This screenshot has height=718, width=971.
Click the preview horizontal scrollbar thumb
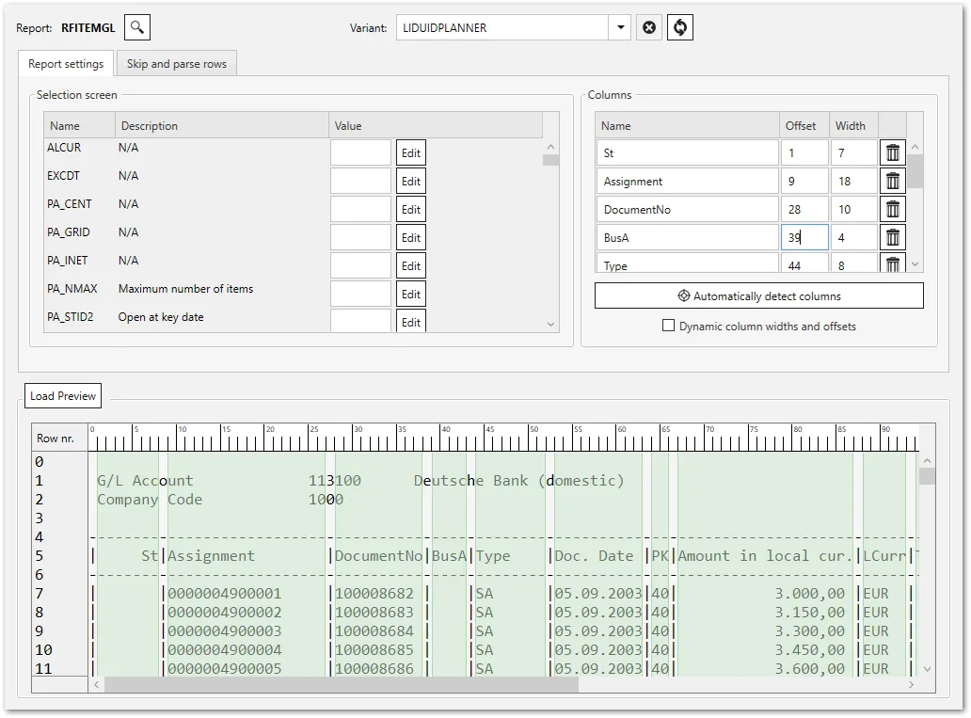click(342, 684)
